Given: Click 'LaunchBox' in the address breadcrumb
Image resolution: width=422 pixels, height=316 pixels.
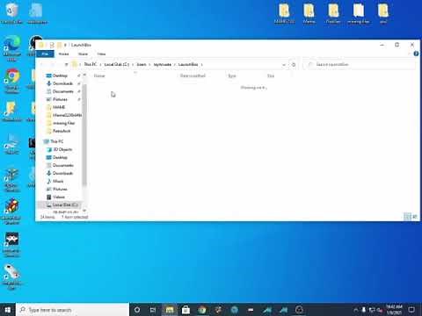Looking at the screenshot, I should (x=188, y=64).
